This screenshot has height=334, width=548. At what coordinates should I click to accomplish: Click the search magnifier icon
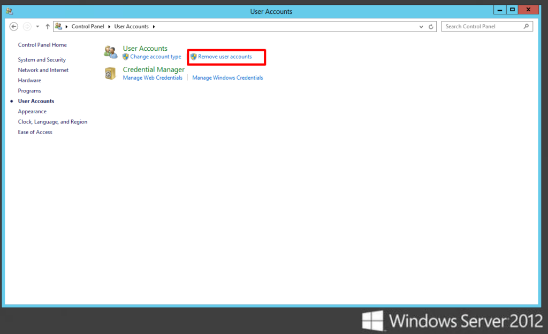(526, 26)
